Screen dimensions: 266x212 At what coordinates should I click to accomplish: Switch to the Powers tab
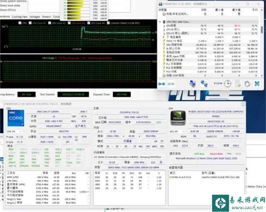pos(46,17)
